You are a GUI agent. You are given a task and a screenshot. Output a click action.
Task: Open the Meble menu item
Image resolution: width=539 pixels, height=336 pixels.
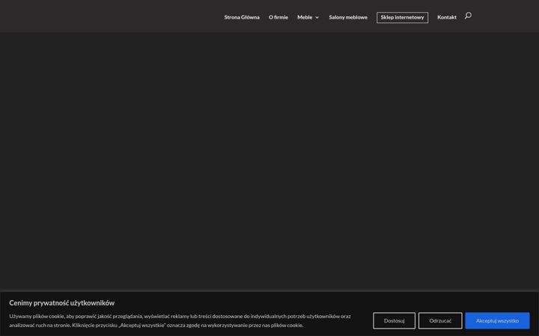coord(305,17)
